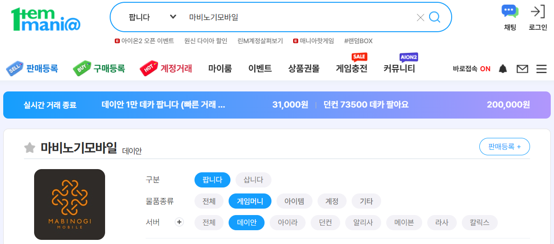Open the 린M계정살펴보기 link
This screenshot has width=554, height=244.
260,41
